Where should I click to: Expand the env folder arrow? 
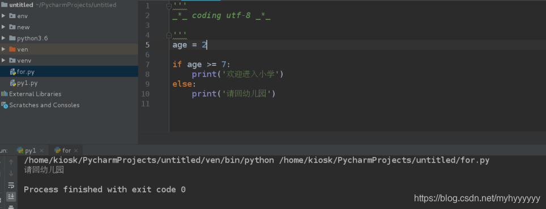[x=3, y=16]
